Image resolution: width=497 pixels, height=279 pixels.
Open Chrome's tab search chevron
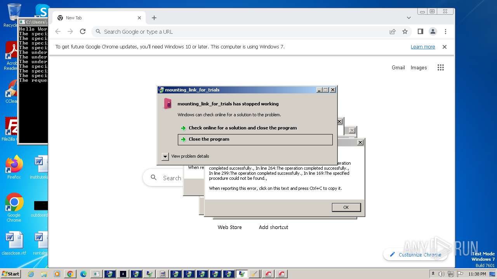[x=409, y=18]
